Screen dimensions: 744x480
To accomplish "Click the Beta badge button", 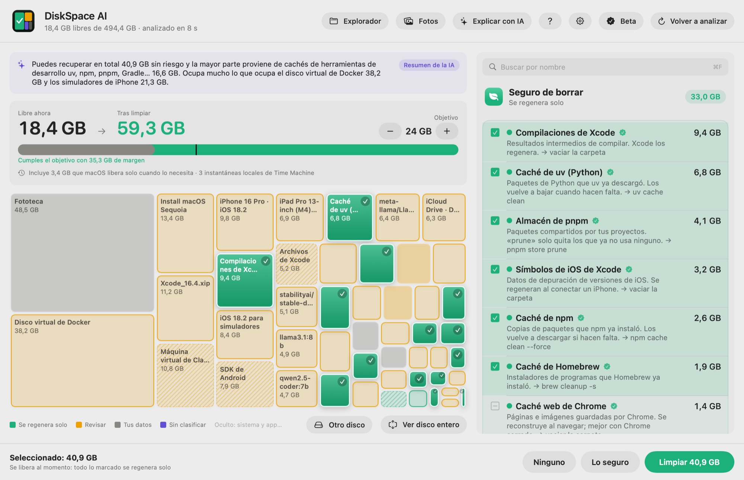I will click(621, 21).
